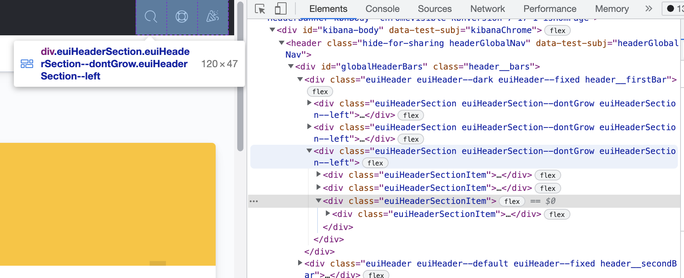Click the ellipsis beside the selected $0 row

[254, 201]
